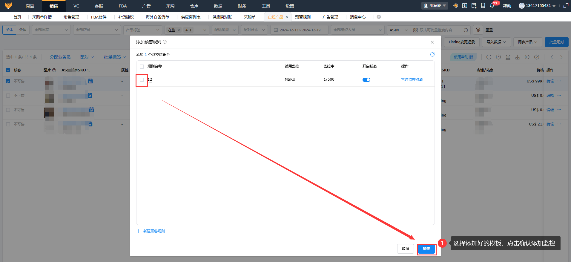
Task: Click the hourglass task icon
Action: (508, 57)
